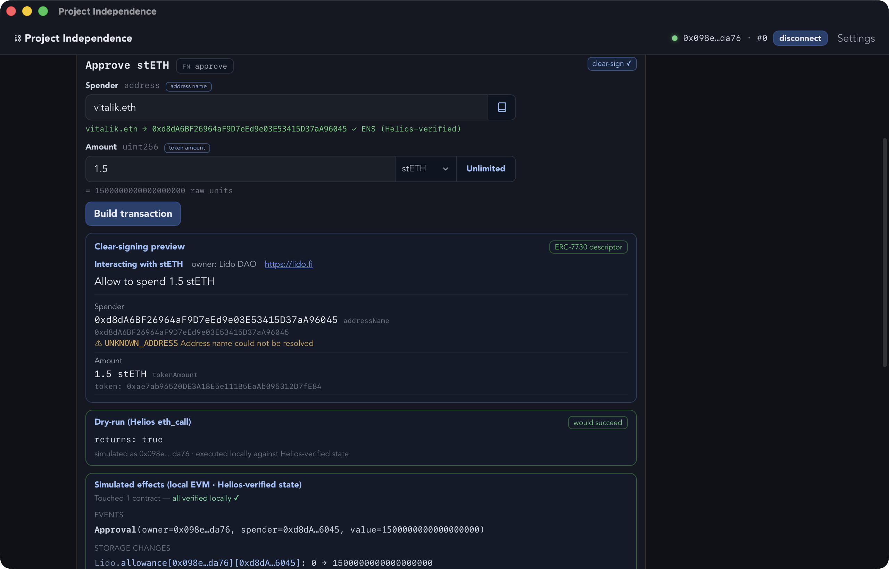This screenshot has height=569, width=889.
Task: Click the wallet address 0x098e…da76 in header
Action: tap(712, 38)
